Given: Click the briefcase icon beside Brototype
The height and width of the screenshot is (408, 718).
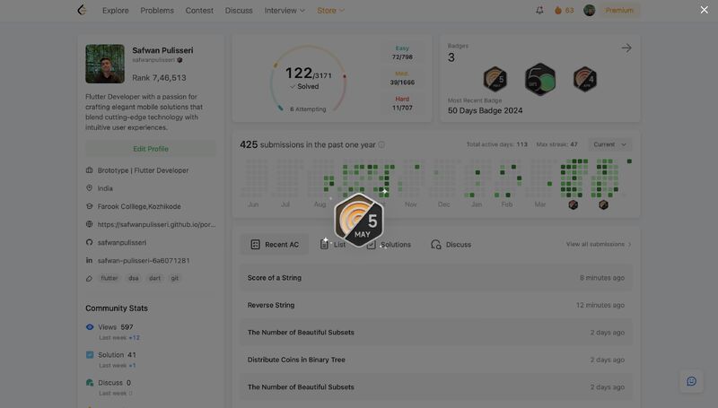Looking at the screenshot, I should tap(89, 170).
